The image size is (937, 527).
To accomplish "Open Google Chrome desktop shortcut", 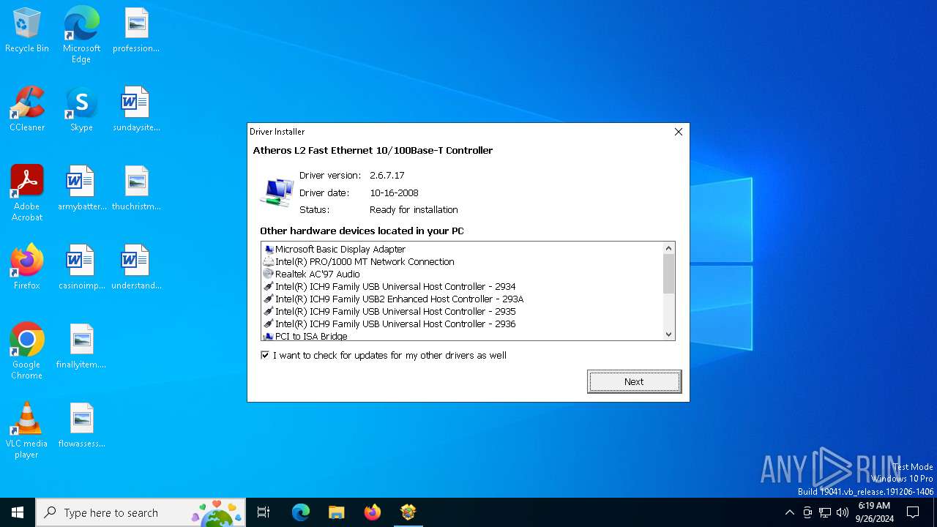I will (x=27, y=351).
